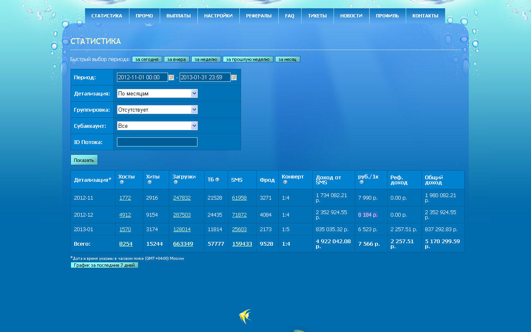Open end date calendar picker icon
The height and width of the screenshot is (332, 531).
coord(234,78)
